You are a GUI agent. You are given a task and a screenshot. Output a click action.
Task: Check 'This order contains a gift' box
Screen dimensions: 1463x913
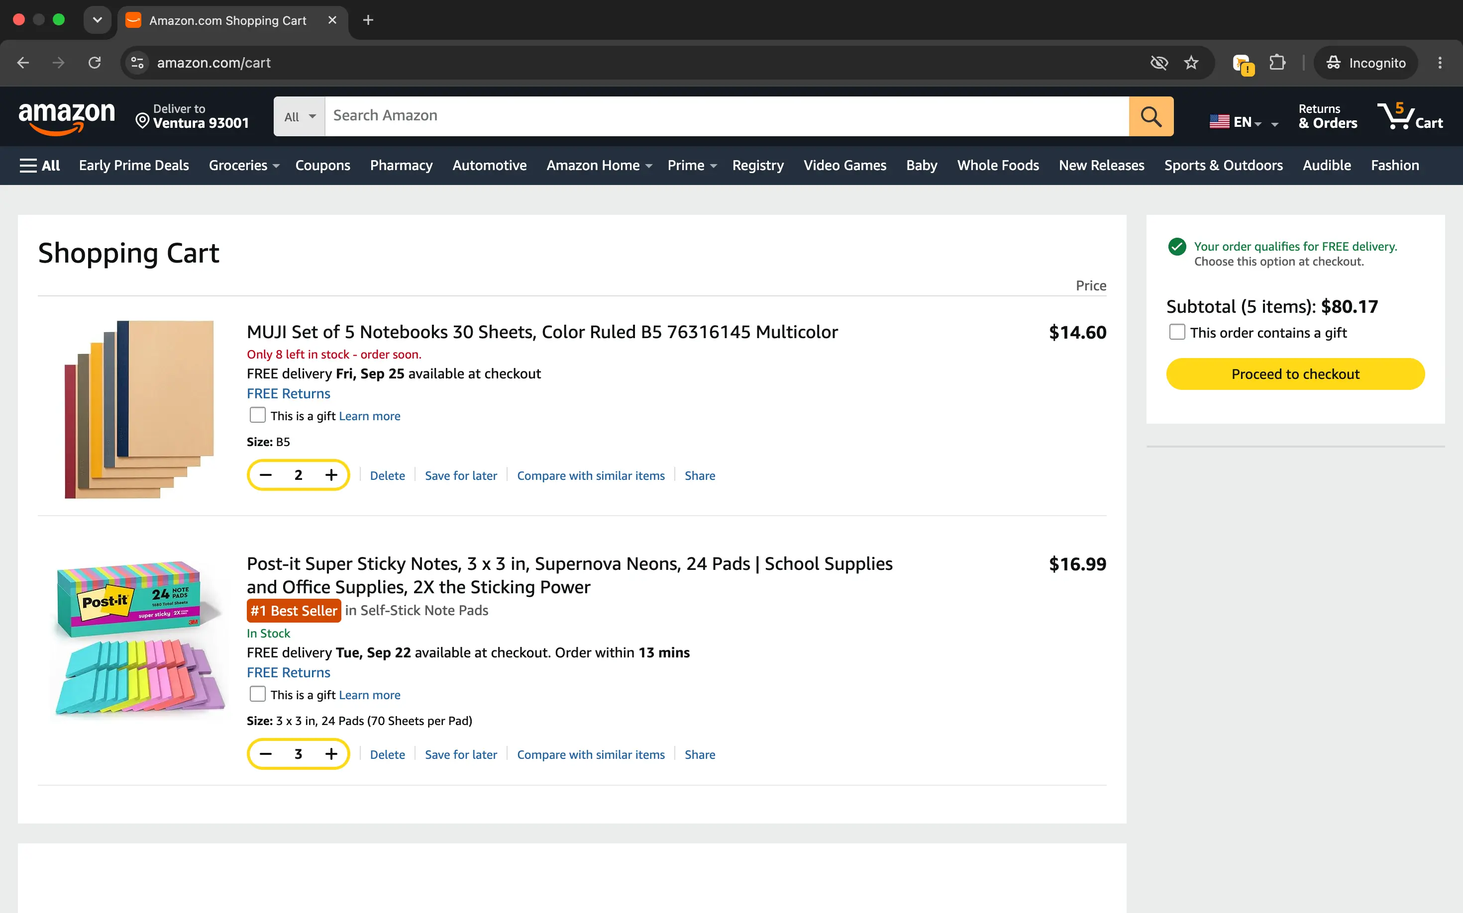tap(1176, 332)
